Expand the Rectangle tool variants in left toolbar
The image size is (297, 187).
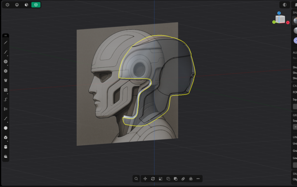pyautogui.click(x=7, y=91)
